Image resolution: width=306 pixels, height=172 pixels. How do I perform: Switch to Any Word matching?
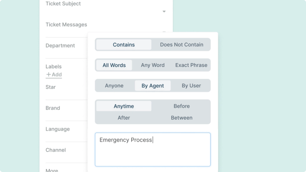[x=153, y=65]
